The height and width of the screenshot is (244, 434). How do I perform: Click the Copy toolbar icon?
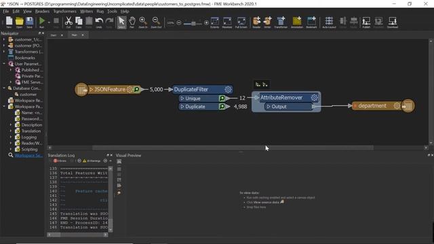click(79, 22)
